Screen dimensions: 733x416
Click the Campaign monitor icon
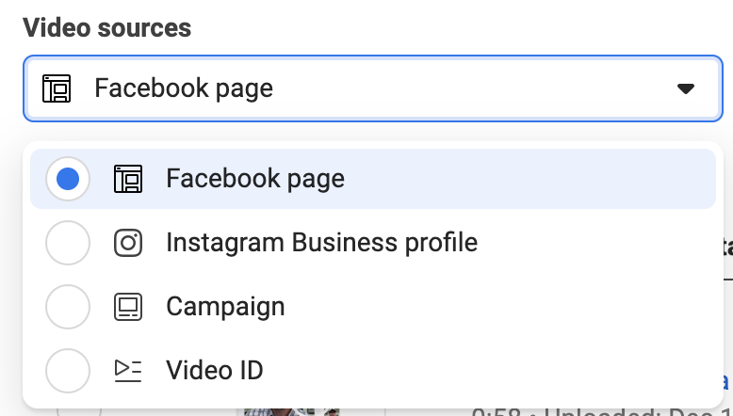pyautogui.click(x=128, y=307)
